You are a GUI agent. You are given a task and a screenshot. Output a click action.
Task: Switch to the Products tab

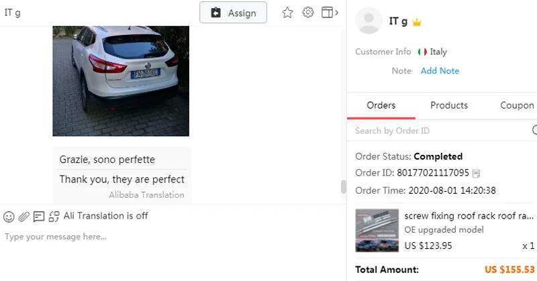tap(448, 105)
